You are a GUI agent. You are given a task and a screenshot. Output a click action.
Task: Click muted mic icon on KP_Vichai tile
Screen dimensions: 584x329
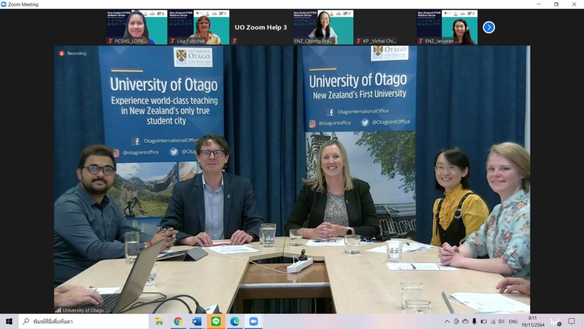point(359,41)
